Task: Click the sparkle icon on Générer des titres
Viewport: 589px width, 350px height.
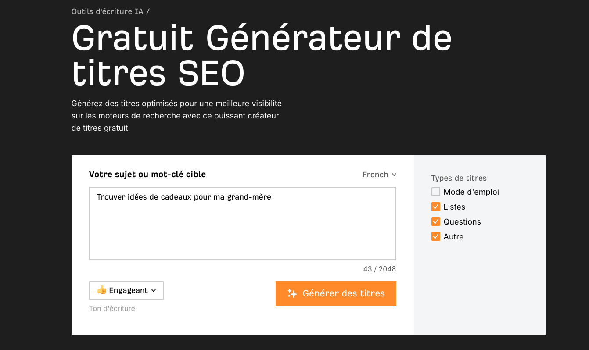Action: point(292,293)
